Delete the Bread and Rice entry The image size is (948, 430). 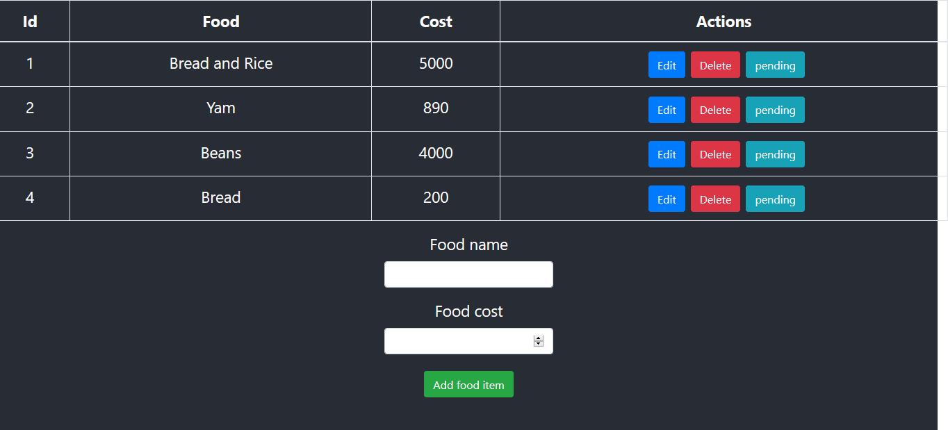(x=715, y=65)
